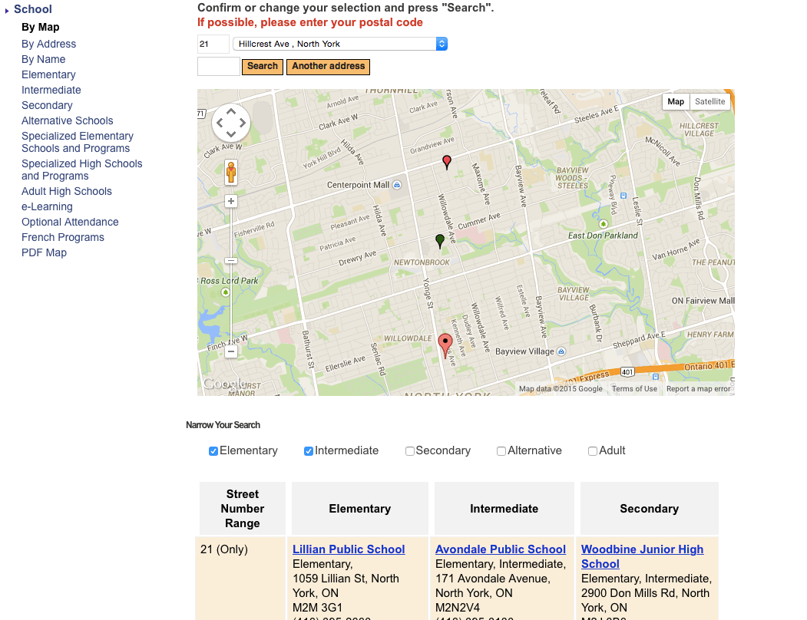The image size is (807, 620).
Task: Open Woodbine Junior High School link
Action: [643, 557]
